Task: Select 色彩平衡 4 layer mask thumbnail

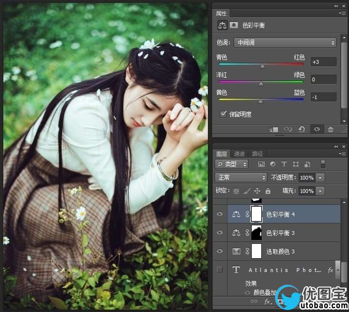Action: pyautogui.click(x=257, y=214)
